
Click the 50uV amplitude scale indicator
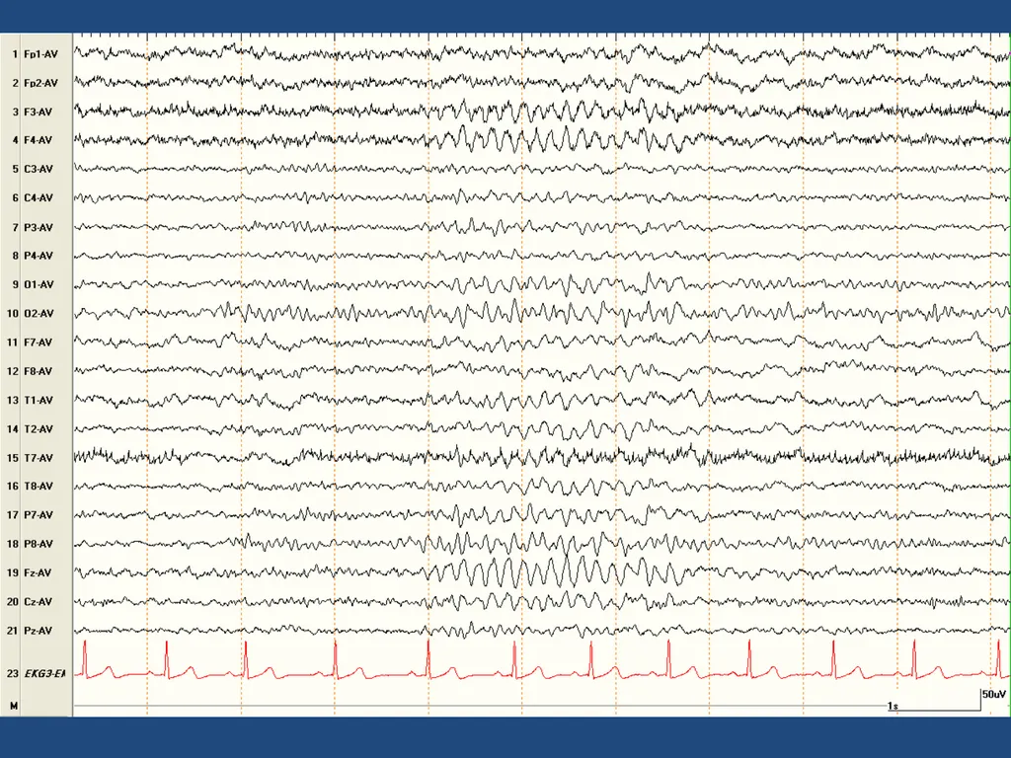tap(993, 694)
